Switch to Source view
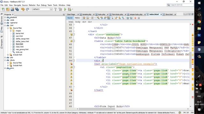The height and width of the screenshot is (114, 204). click(70, 18)
